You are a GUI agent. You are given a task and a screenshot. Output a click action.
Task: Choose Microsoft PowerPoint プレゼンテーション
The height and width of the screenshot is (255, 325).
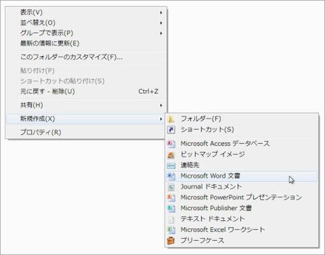(242, 197)
